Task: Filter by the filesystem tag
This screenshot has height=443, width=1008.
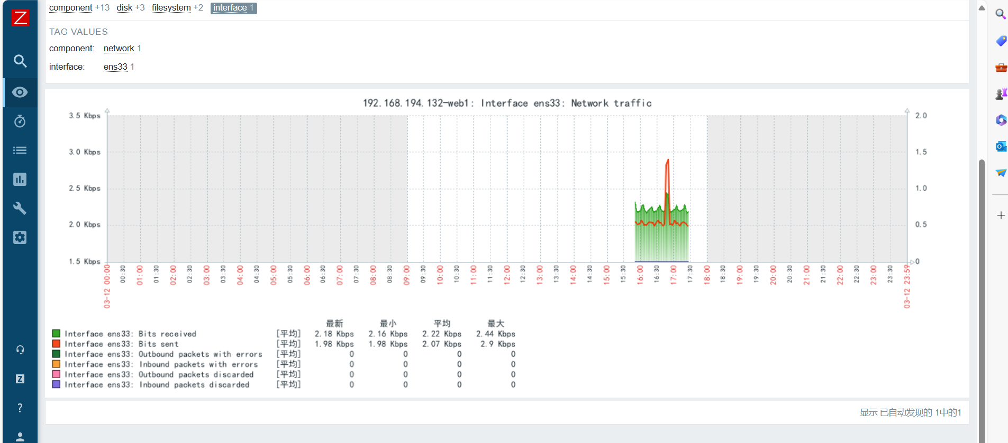Action: click(171, 8)
